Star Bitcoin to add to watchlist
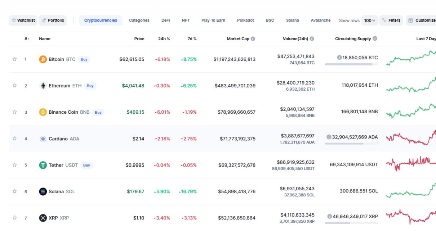 click(15, 59)
